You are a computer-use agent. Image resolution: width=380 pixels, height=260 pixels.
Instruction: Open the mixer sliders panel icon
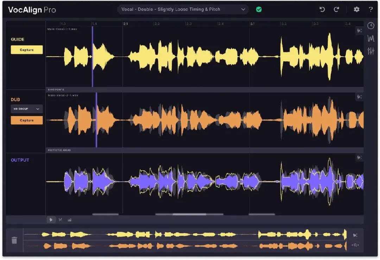click(370, 51)
